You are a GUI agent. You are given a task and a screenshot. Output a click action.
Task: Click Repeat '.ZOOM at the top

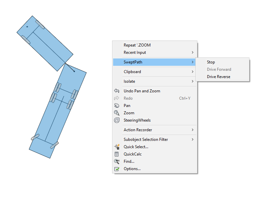[x=137, y=45]
